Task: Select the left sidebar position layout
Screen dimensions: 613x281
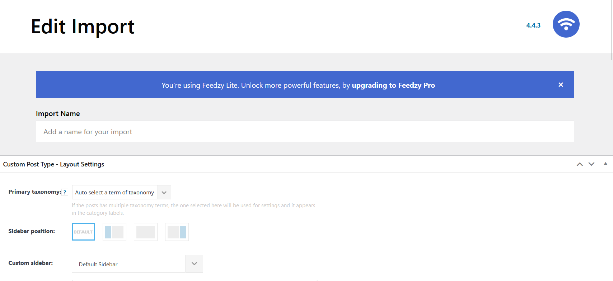Action: tap(114, 232)
